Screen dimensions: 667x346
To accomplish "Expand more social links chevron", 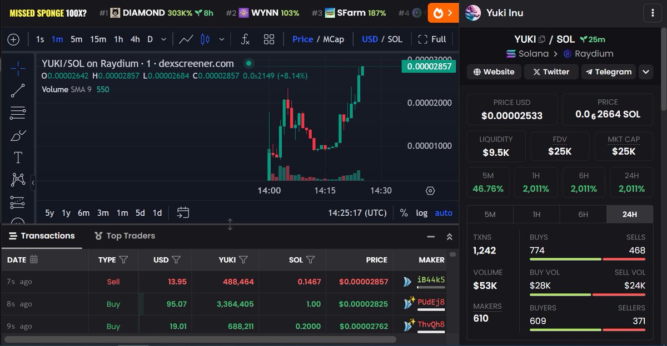I will pyautogui.click(x=645, y=72).
